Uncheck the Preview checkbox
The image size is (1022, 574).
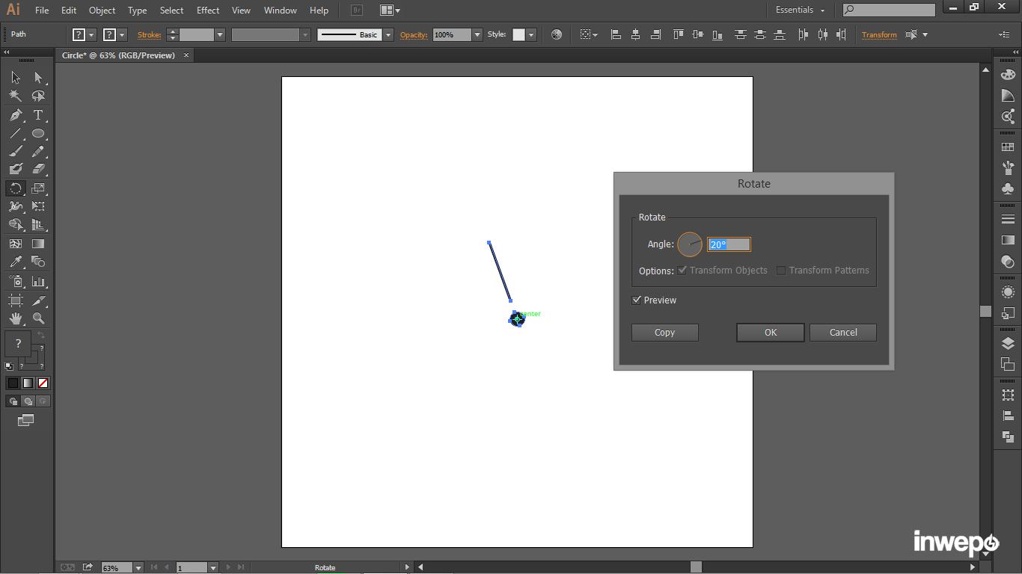637,300
